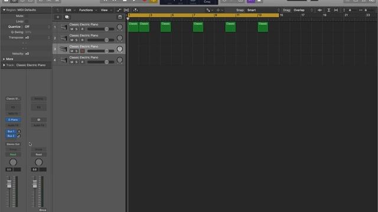Toggle the Region Loop checkbox
378x212 pixels.
[x=27, y=21]
